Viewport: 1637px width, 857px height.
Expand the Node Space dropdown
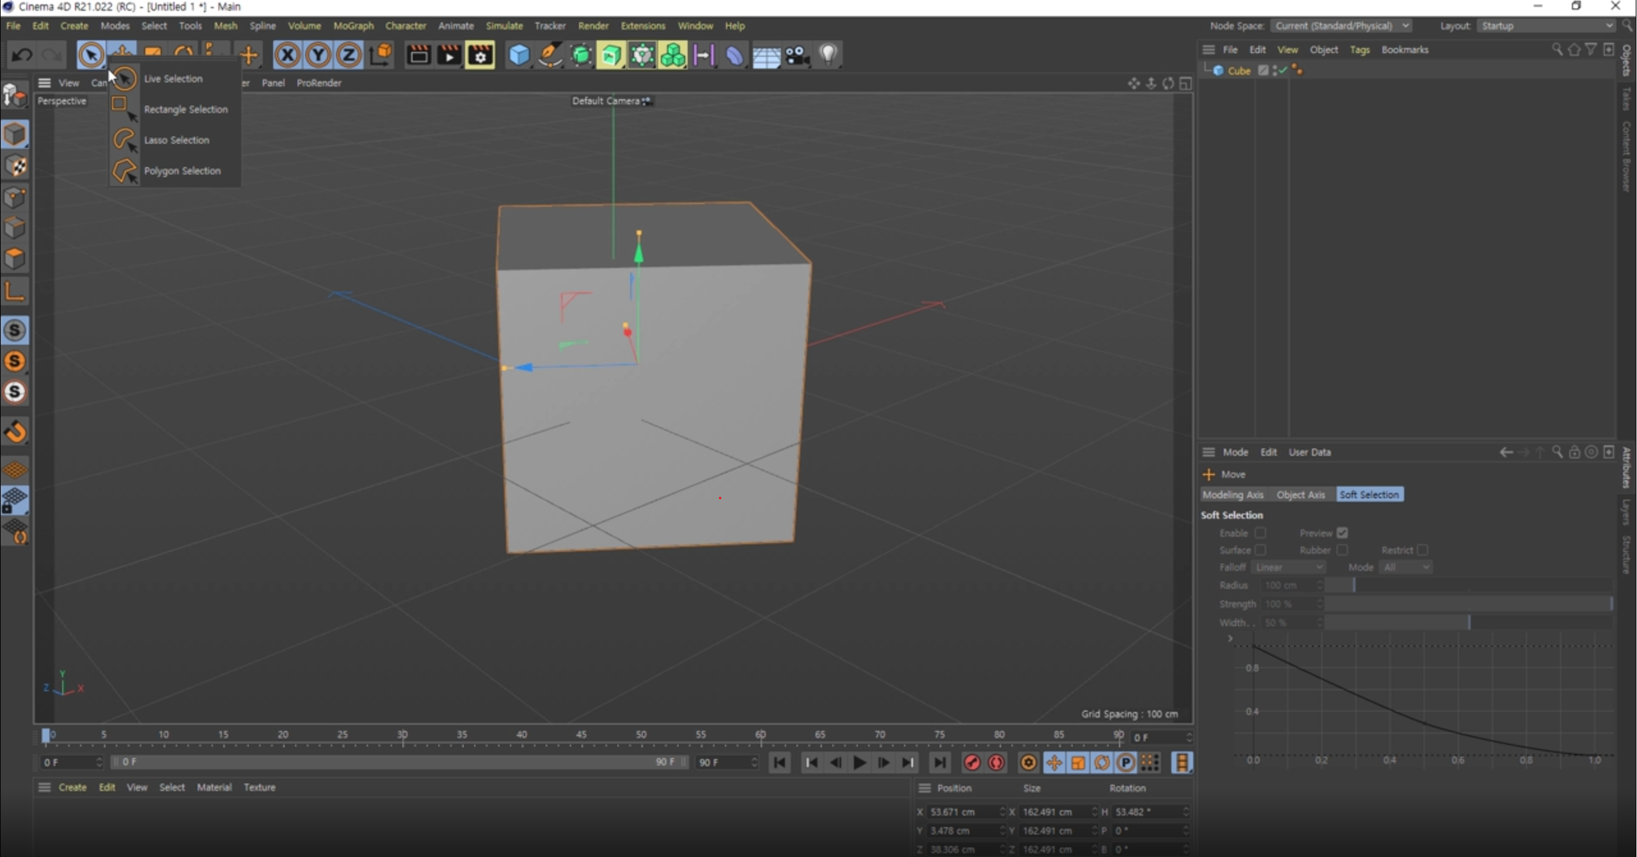coord(1340,26)
